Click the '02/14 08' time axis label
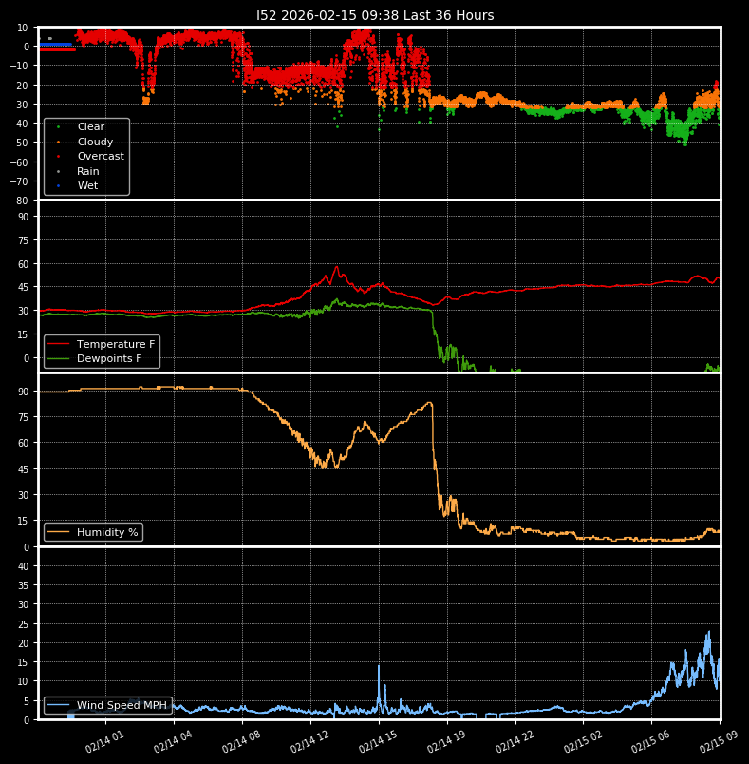This screenshot has height=764, width=749. point(243,741)
